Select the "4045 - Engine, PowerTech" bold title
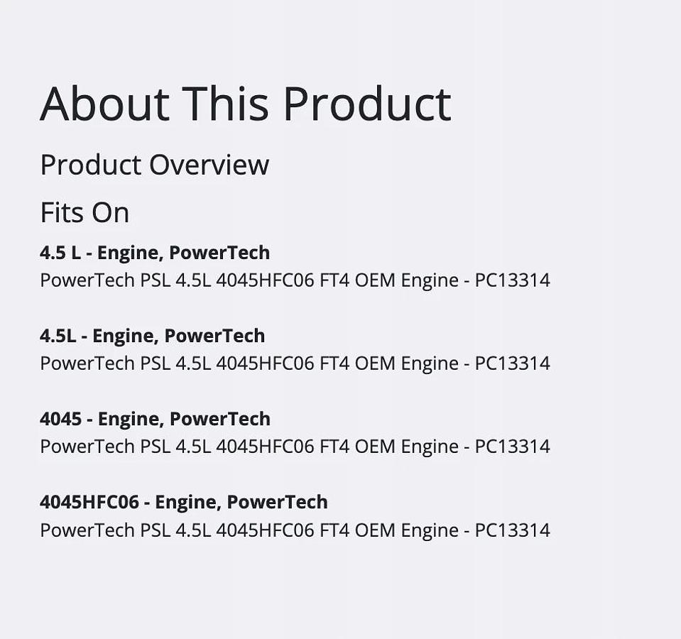Screen dimensions: 681x639 coord(155,419)
